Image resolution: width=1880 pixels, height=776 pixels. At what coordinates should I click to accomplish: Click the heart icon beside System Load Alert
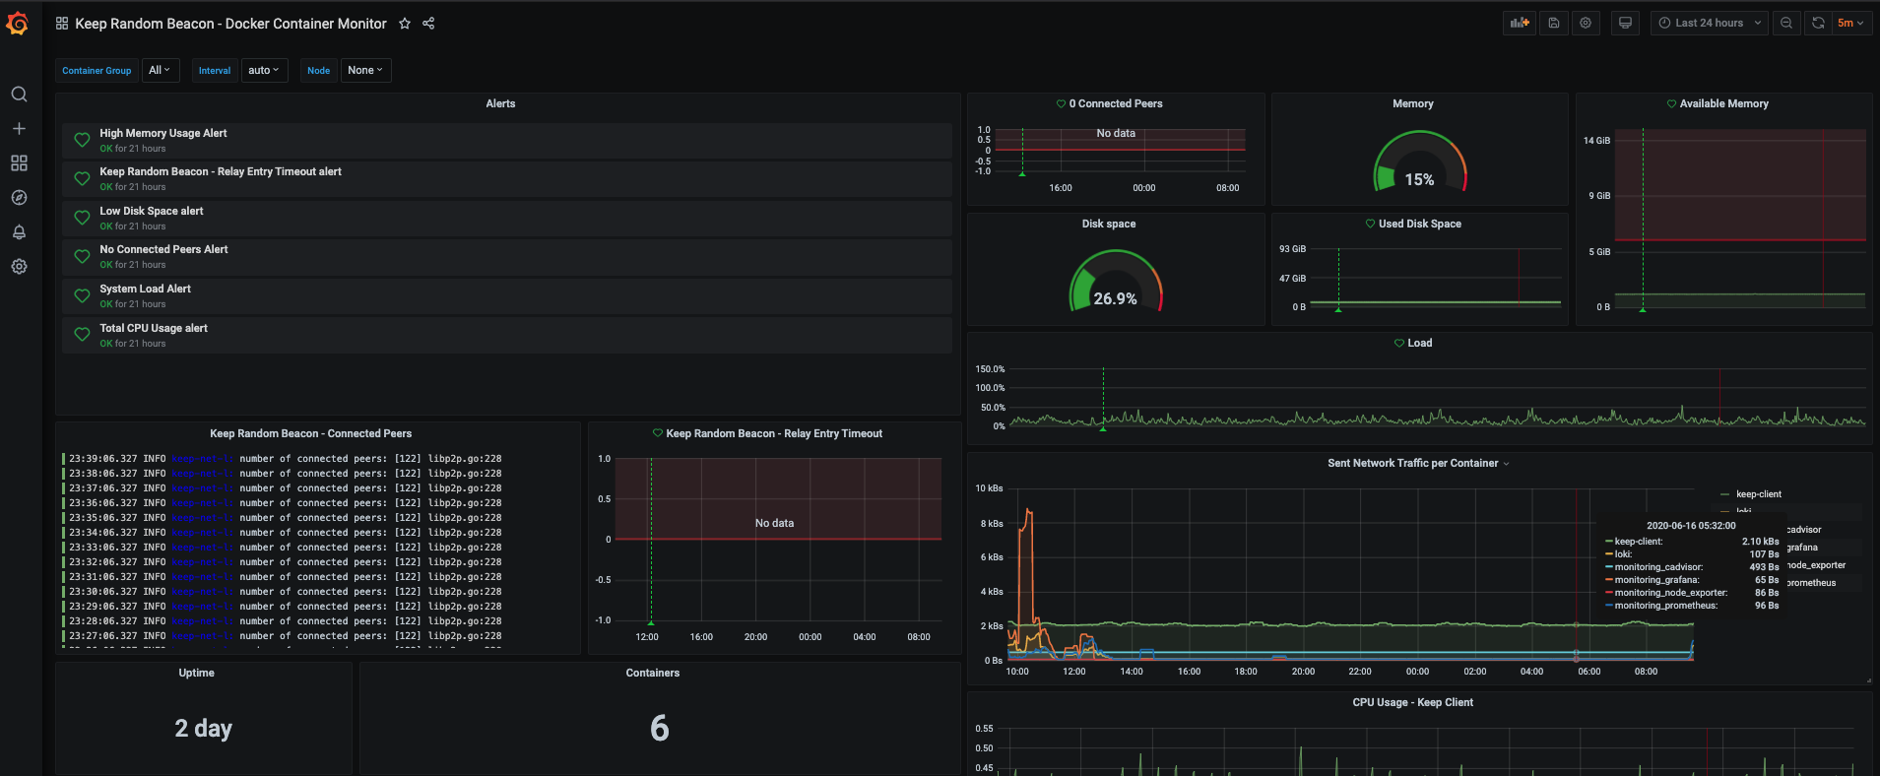point(82,295)
